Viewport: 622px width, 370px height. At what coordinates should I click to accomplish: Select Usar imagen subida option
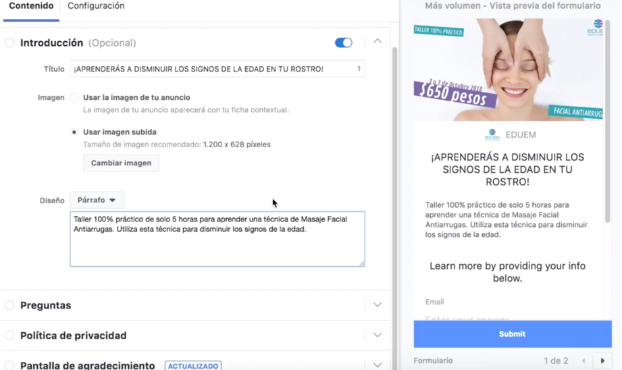pyautogui.click(x=74, y=132)
